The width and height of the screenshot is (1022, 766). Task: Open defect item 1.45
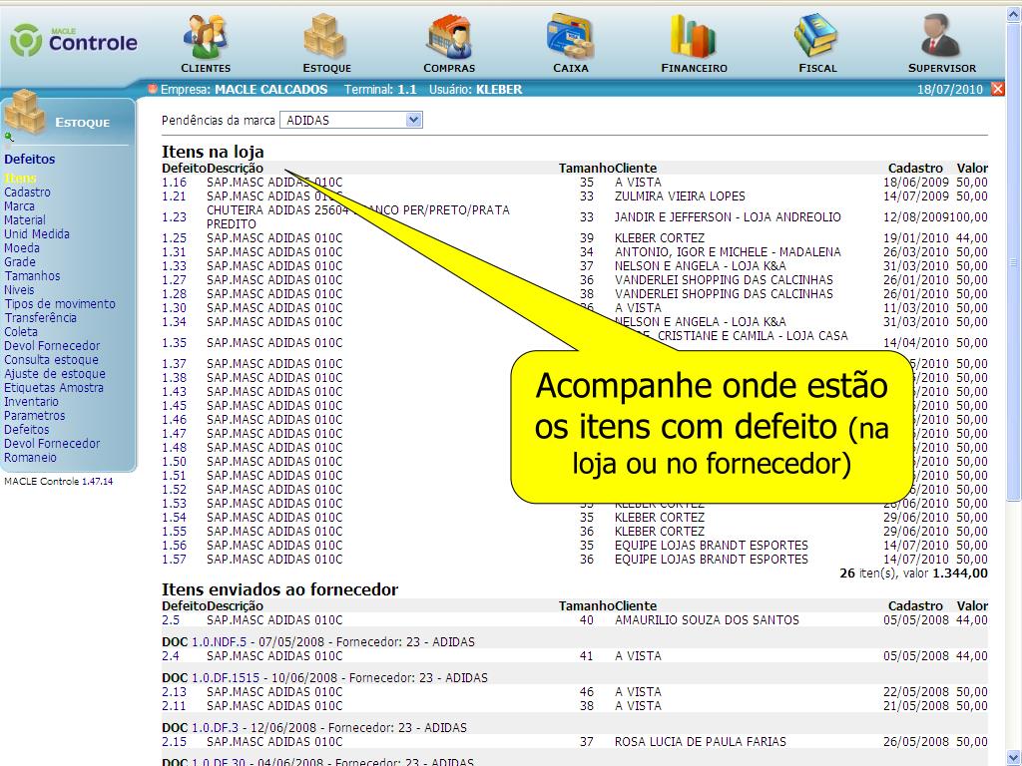click(174, 406)
